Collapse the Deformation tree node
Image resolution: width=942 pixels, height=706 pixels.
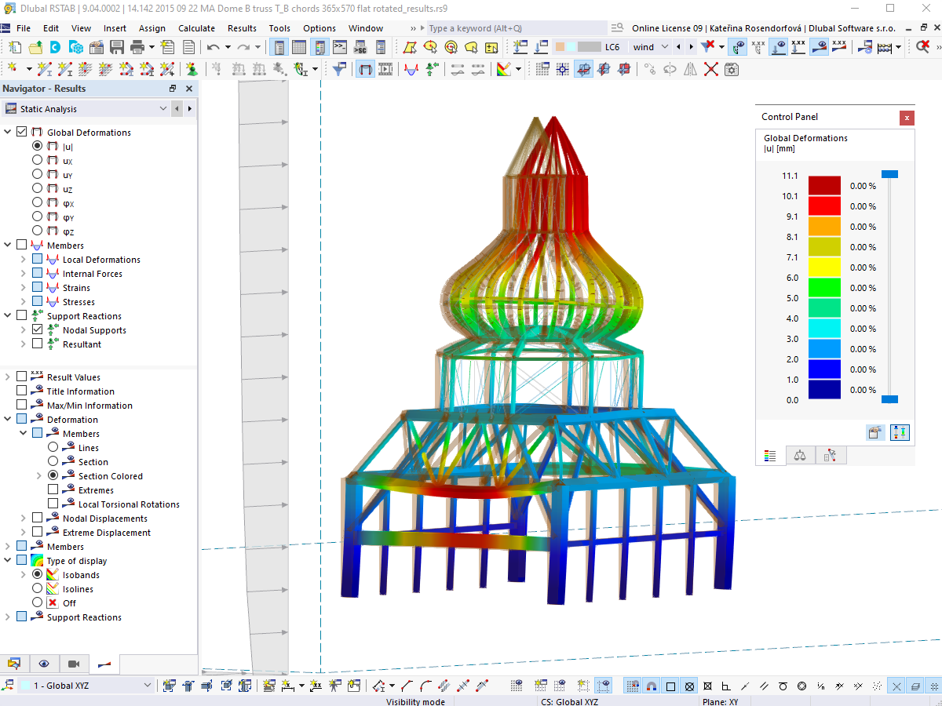pos(8,419)
